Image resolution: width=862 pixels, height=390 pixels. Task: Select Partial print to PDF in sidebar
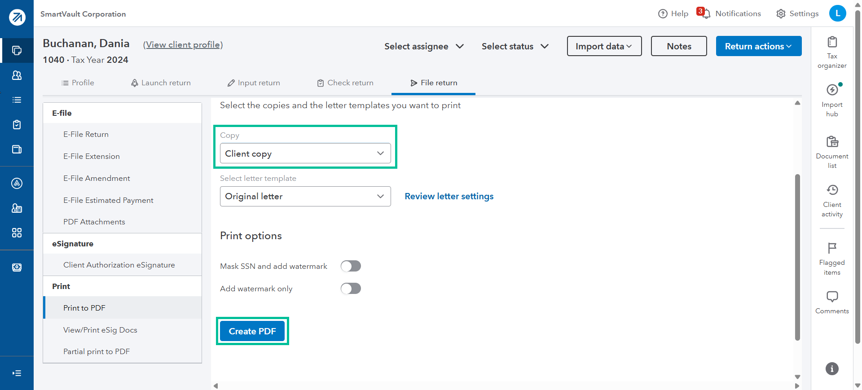pos(97,352)
